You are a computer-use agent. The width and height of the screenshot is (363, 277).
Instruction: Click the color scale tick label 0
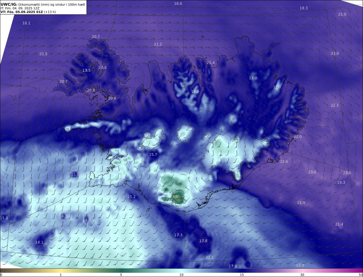(x=1, y=275)
